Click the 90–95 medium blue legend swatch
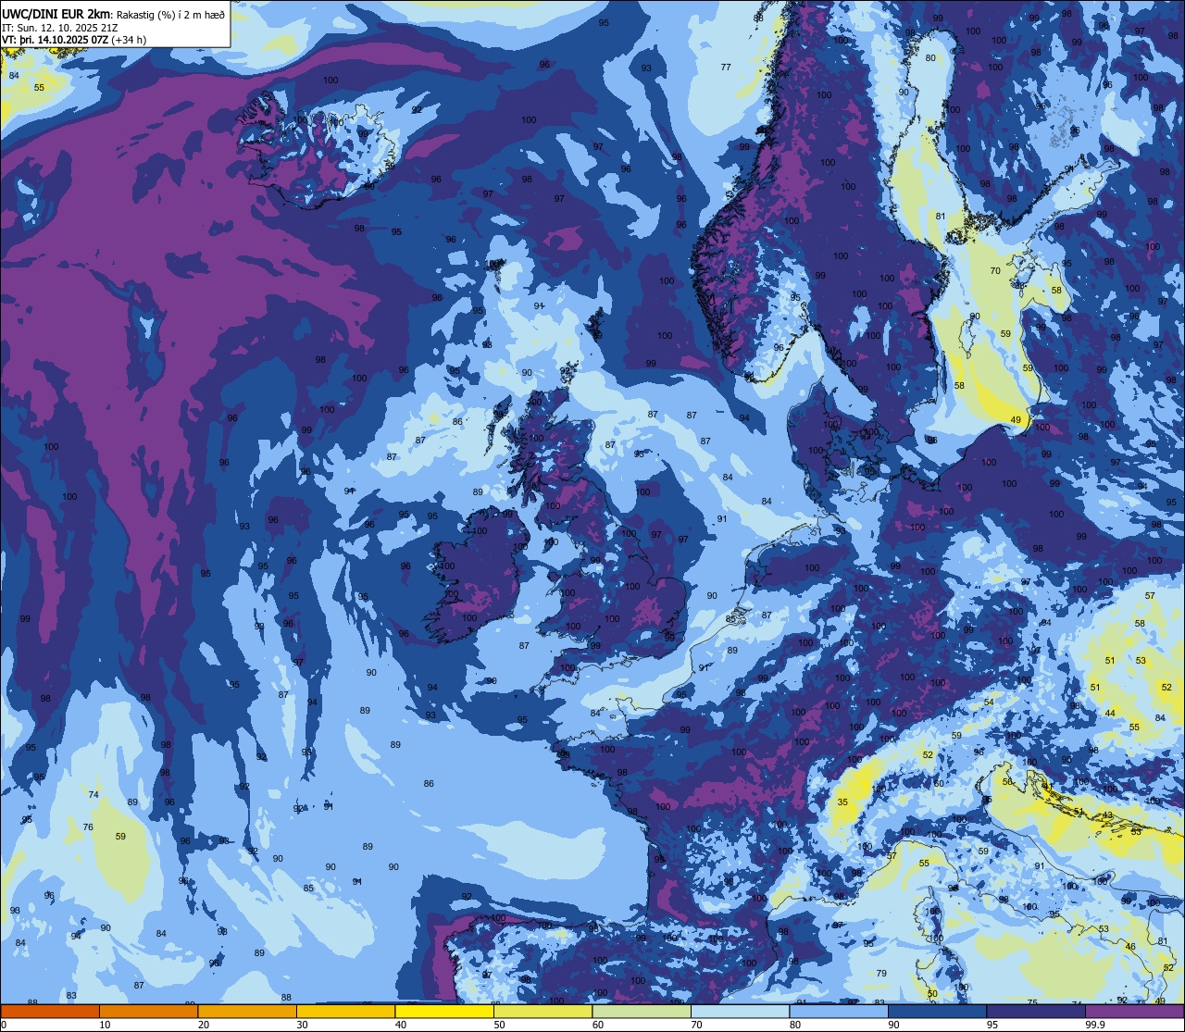 click(x=937, y=1012)
